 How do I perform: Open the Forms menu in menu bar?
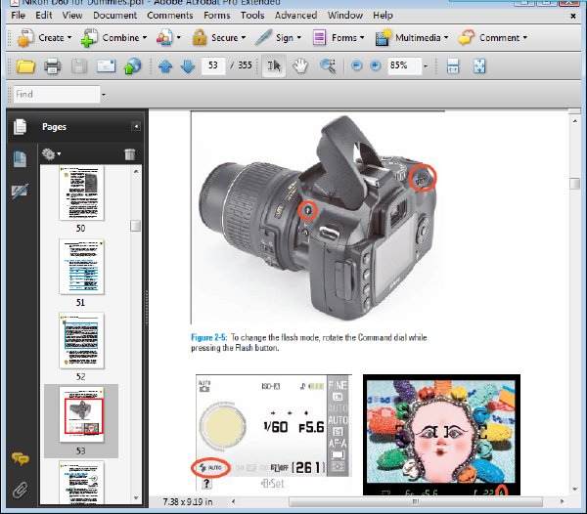tap(217, 16)
